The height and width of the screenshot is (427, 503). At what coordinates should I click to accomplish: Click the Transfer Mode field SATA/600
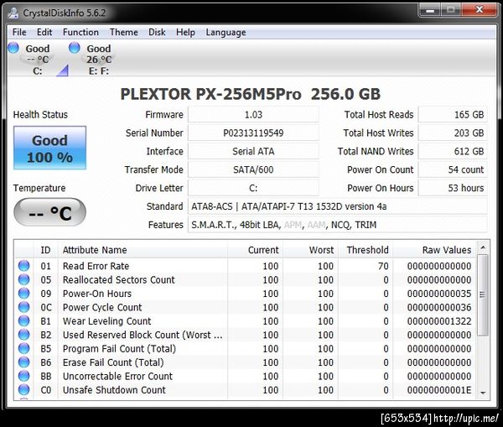pos(253,169)
